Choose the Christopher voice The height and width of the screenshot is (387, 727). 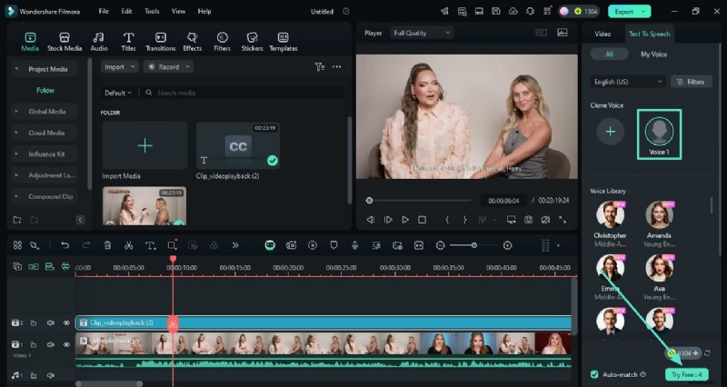[610, 223]
